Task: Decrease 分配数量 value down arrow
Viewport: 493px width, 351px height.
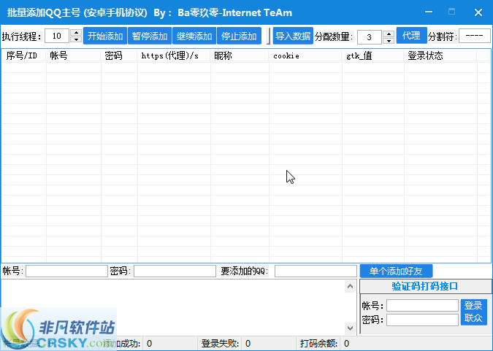Action: click(389, 41)
